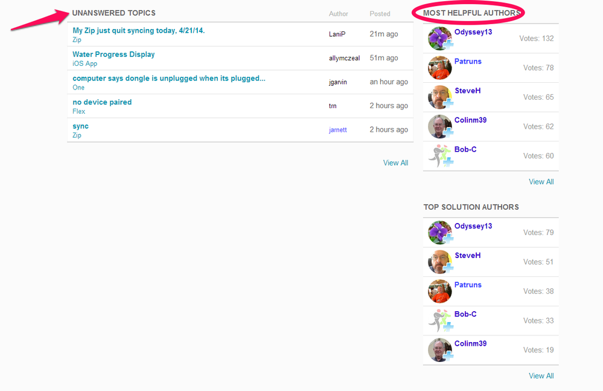The width and height of the screenshot is (603, 391).
Task: Select the 'Votes: 33' text
Action: (538, 320)
